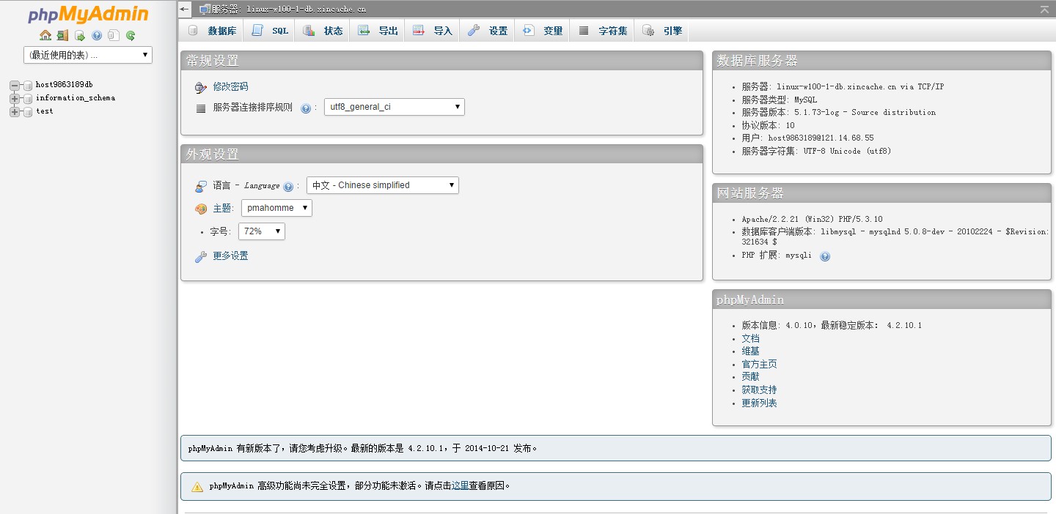Click the green reload navigation icon
This screenshot has width=1056, height=514.
(131, 35)
